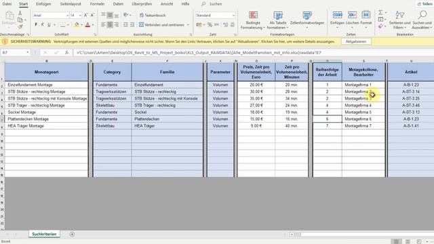Select the Format Painter brush icon
The height and width of the screenshot is (244, 434).
click(20, 27)
